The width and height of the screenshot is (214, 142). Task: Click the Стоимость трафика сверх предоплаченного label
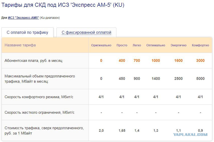click(x=44, y=130)
